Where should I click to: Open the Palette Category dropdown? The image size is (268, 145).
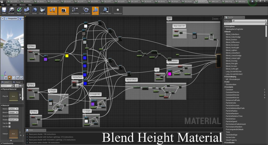pyautogui.click(x=249, y=21)
